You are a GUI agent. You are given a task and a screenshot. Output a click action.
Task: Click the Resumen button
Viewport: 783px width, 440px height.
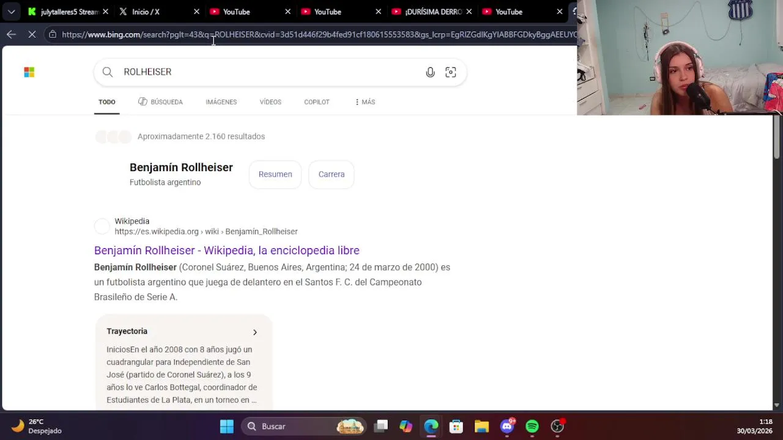click(x=275, y=174)
